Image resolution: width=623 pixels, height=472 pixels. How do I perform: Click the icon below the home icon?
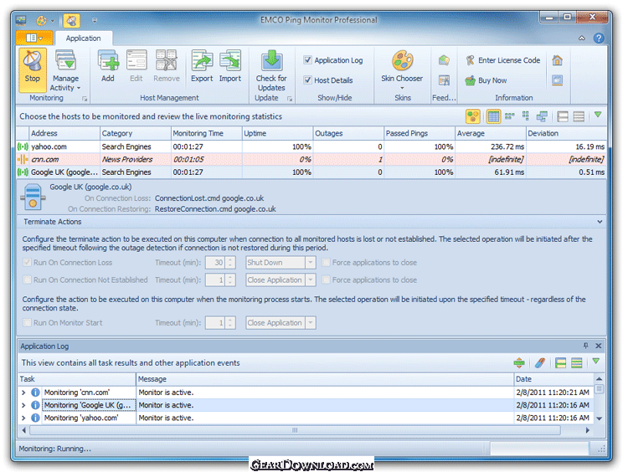557,80
